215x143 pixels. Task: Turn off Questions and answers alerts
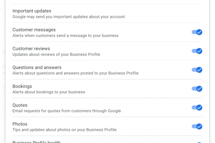coord(197,70)
